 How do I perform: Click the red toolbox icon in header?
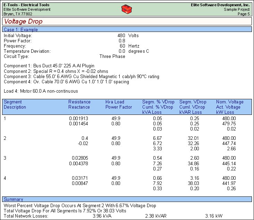point(127,9)
